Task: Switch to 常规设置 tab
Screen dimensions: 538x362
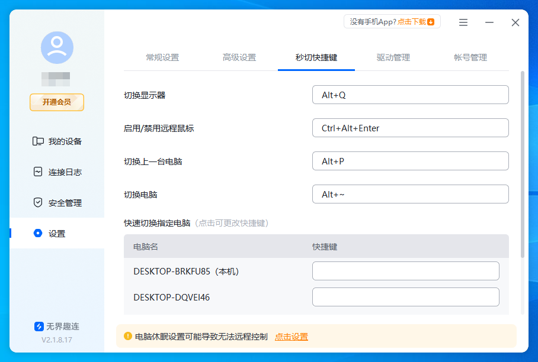Action: 162,57
